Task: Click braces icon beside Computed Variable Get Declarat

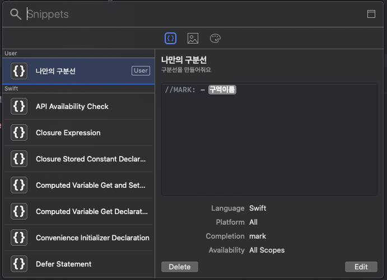Action: (19, 211)
